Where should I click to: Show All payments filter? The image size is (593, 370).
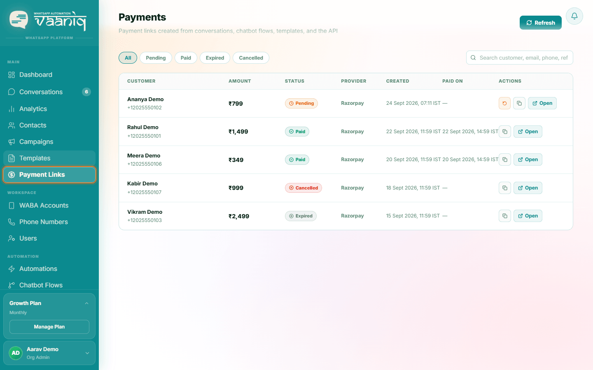coord(128,58)
